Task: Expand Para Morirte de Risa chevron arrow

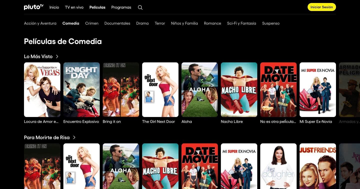Action: [x=74, y=137]
